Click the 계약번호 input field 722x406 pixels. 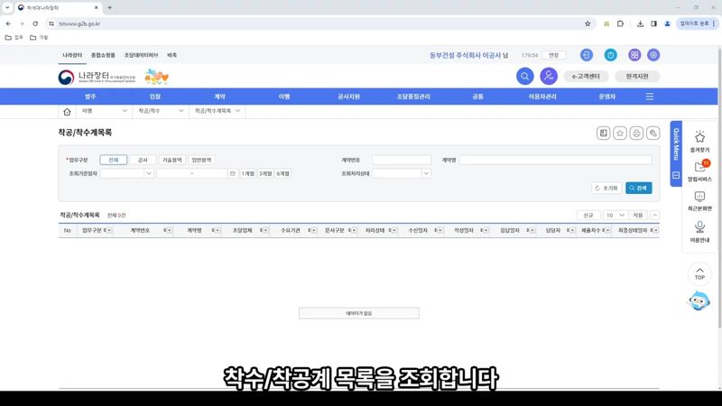pos(402,160)
